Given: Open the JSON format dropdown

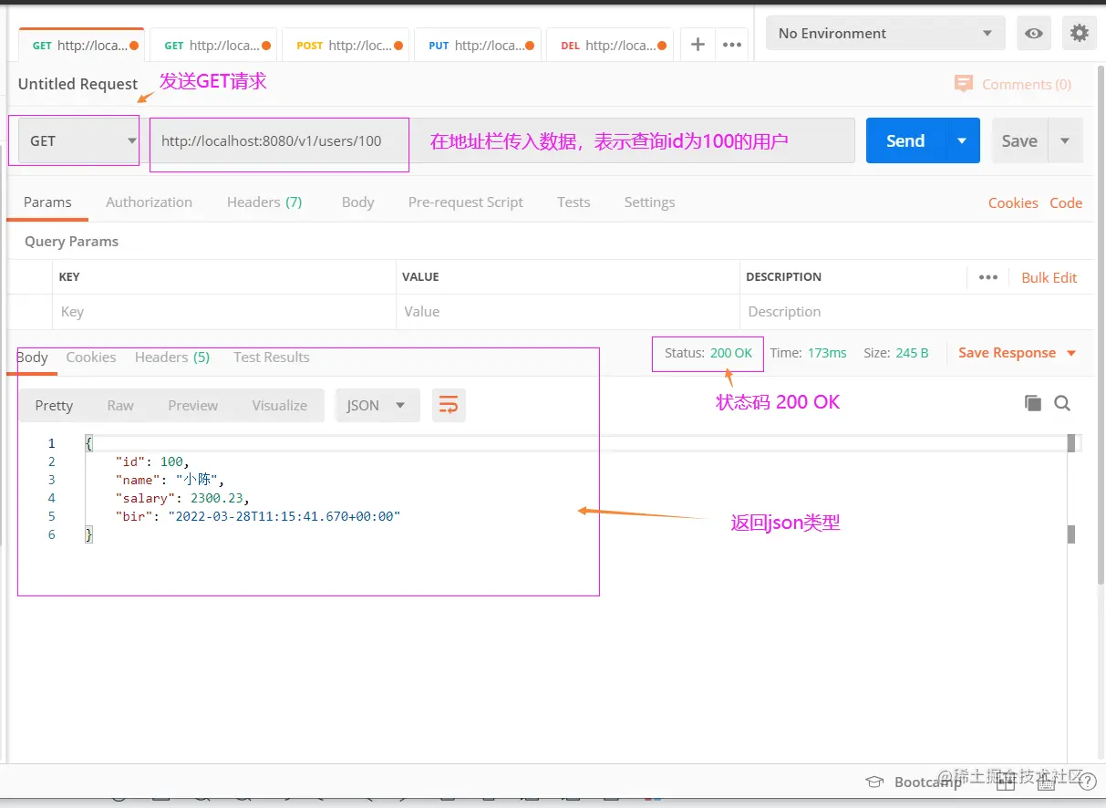Looking at the screenshot, I should [x=377, y=405].
